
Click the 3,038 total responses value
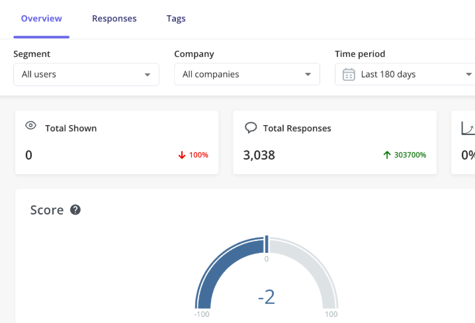point(259,156)
